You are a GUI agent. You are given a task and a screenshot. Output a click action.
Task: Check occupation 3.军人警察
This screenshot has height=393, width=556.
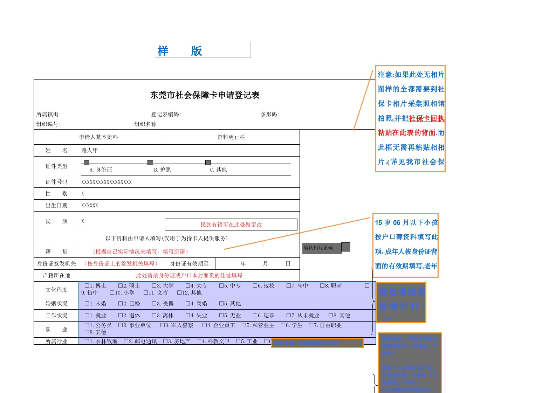coord(163,325)
